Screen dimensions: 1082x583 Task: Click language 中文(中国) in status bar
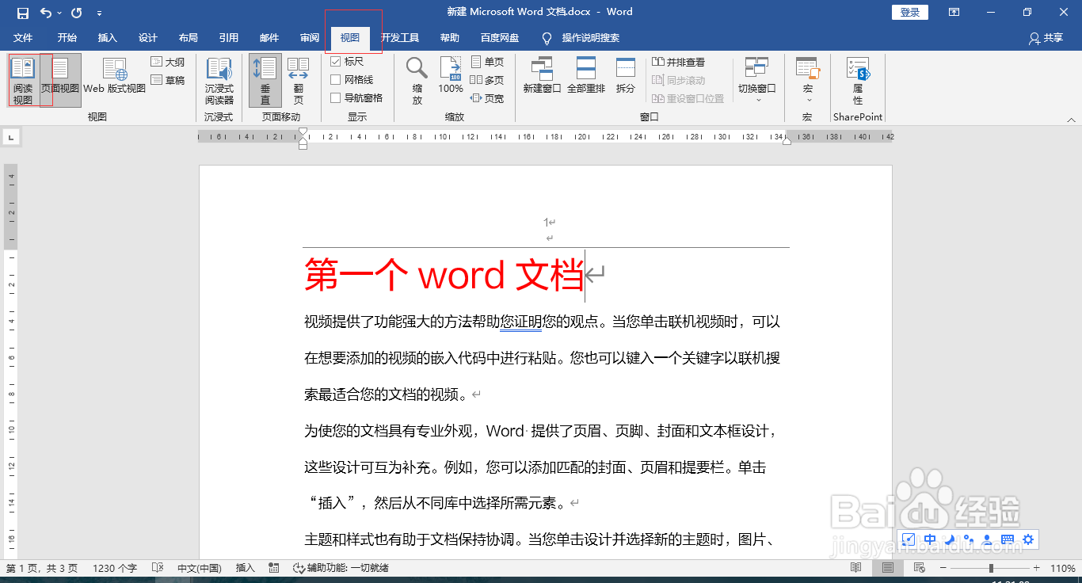coord(199,568)
